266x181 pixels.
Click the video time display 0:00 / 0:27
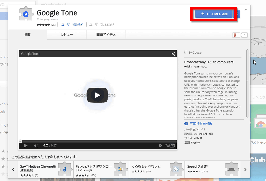point(50,145)
